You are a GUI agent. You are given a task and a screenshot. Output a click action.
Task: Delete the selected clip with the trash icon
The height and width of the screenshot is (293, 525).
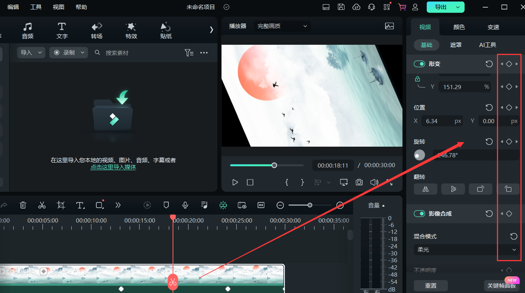[x=23, y=205]
